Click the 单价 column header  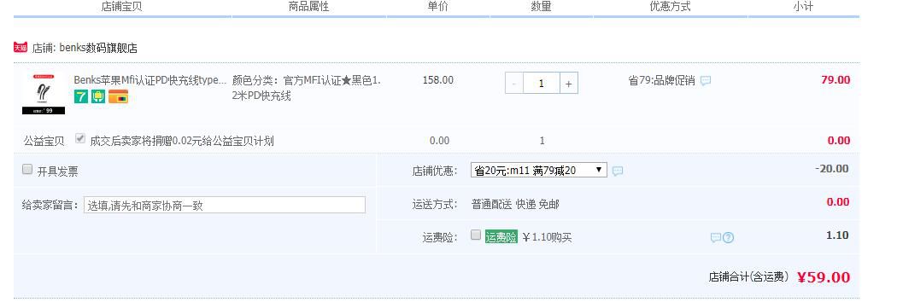(437, 7)
